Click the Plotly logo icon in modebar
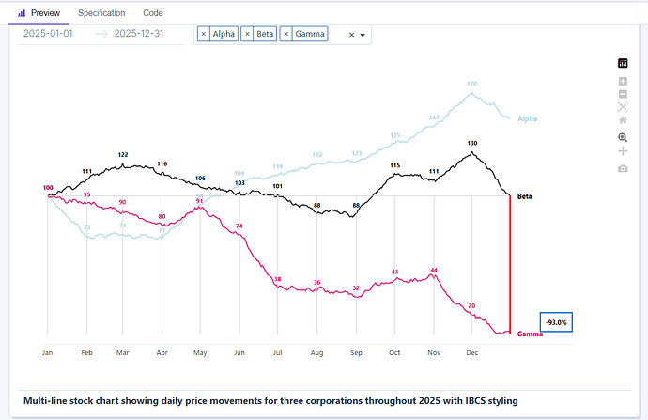The width and height of the screenshot is (648, 420). [623, 63]
